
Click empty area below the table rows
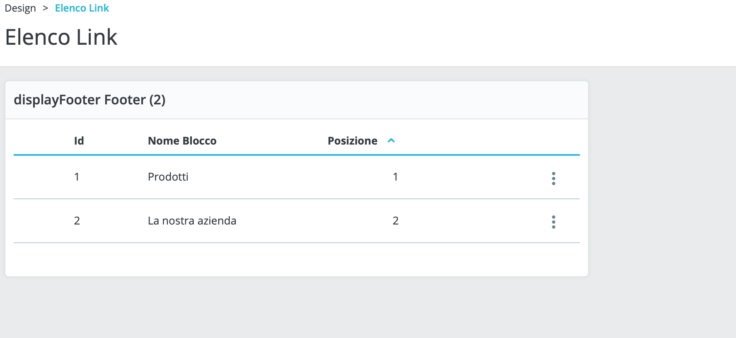pyautogui.click(x=297, y=259)
